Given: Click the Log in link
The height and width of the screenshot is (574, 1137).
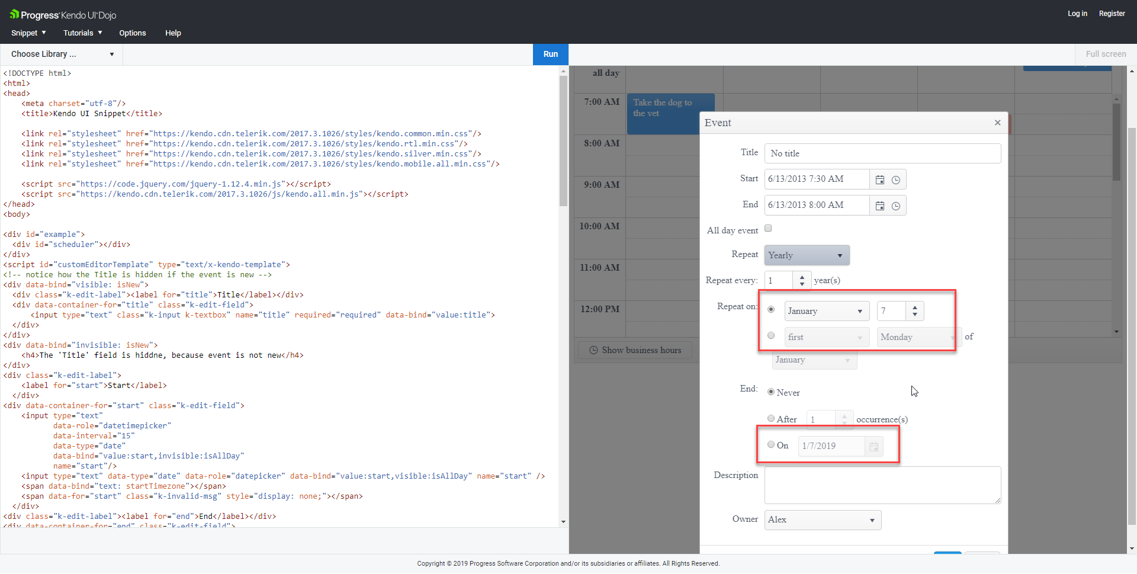Looking at the screenshot, I should [x=1077, y=14].
